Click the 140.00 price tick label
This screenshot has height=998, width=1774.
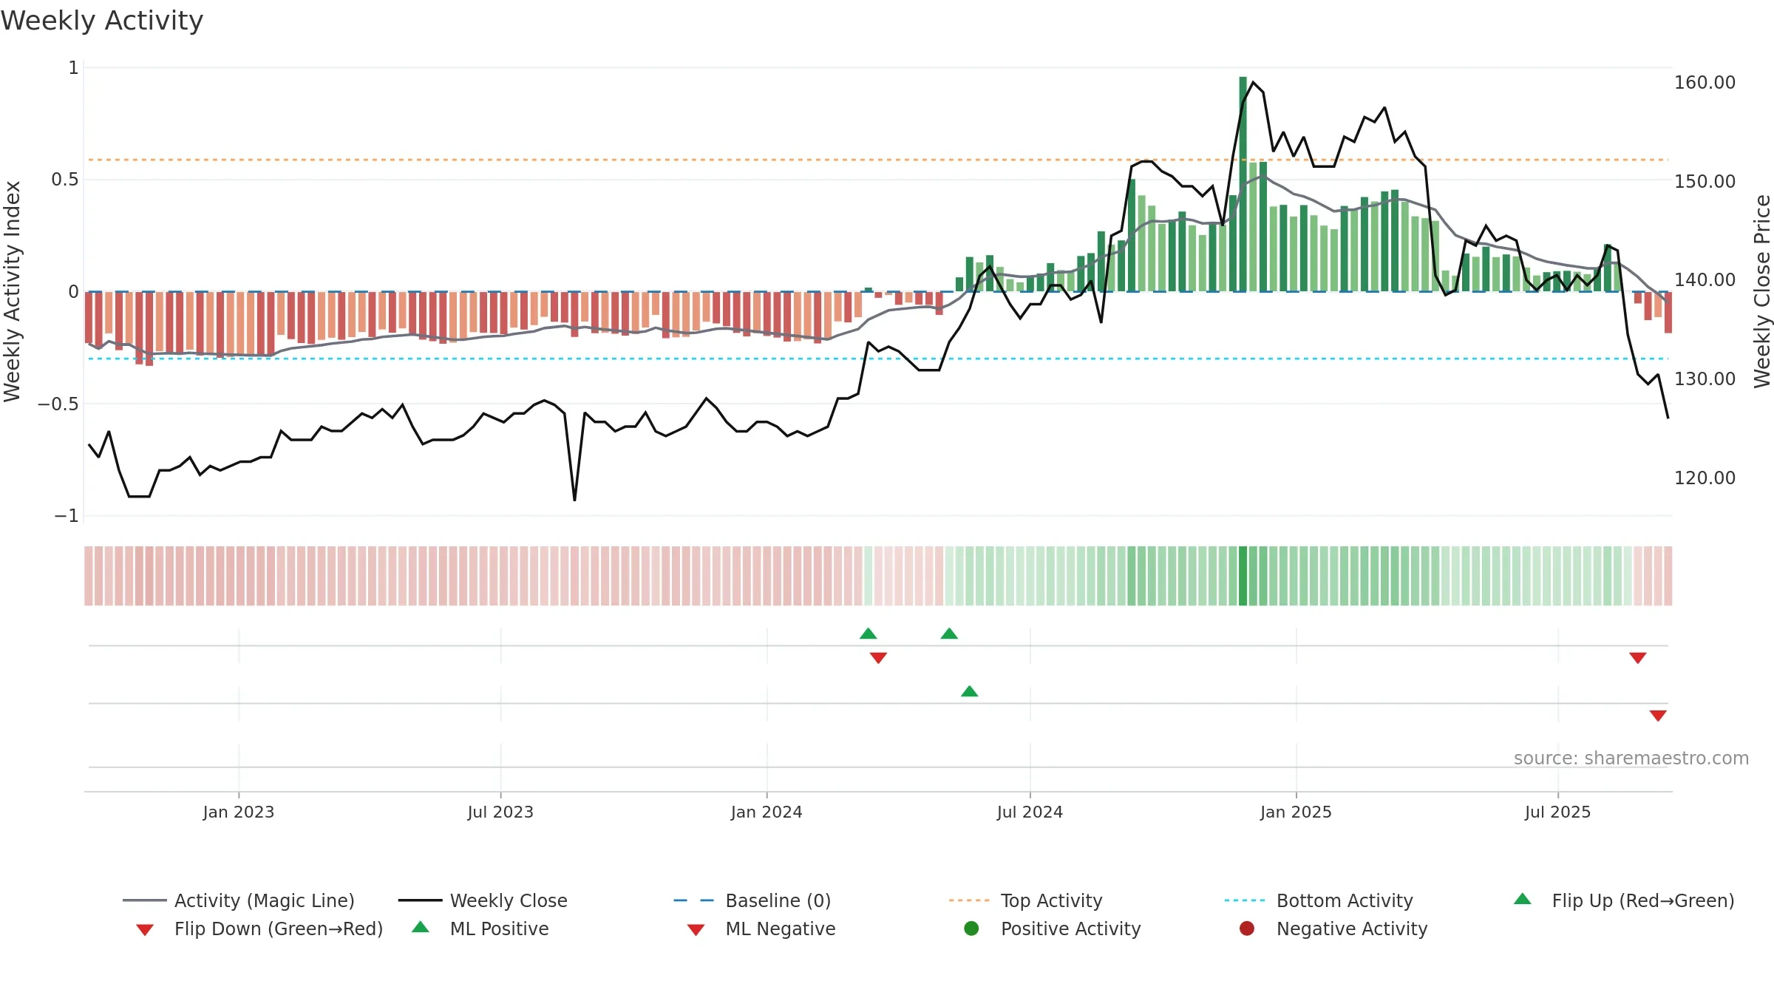[1705, 279]
